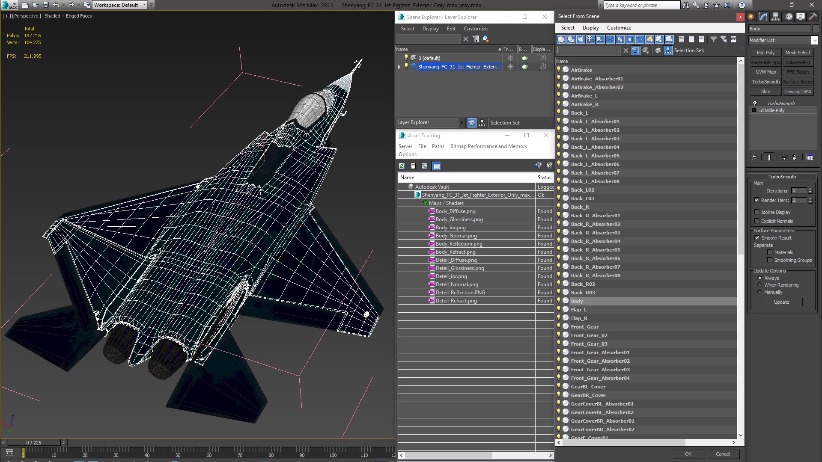Toggle Display Geometry filter in Select From Scene
The image size is (822, 462).
(x=561, y=39)
